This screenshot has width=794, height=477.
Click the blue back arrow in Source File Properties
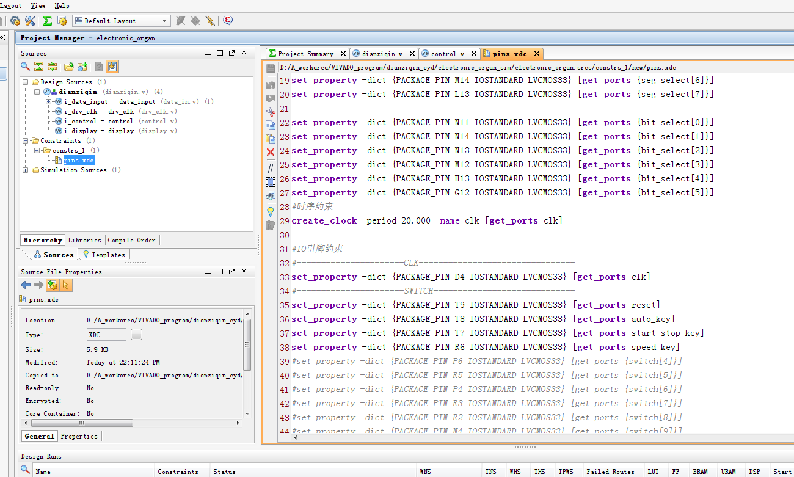pyautogui.click(x=26, y=285)
